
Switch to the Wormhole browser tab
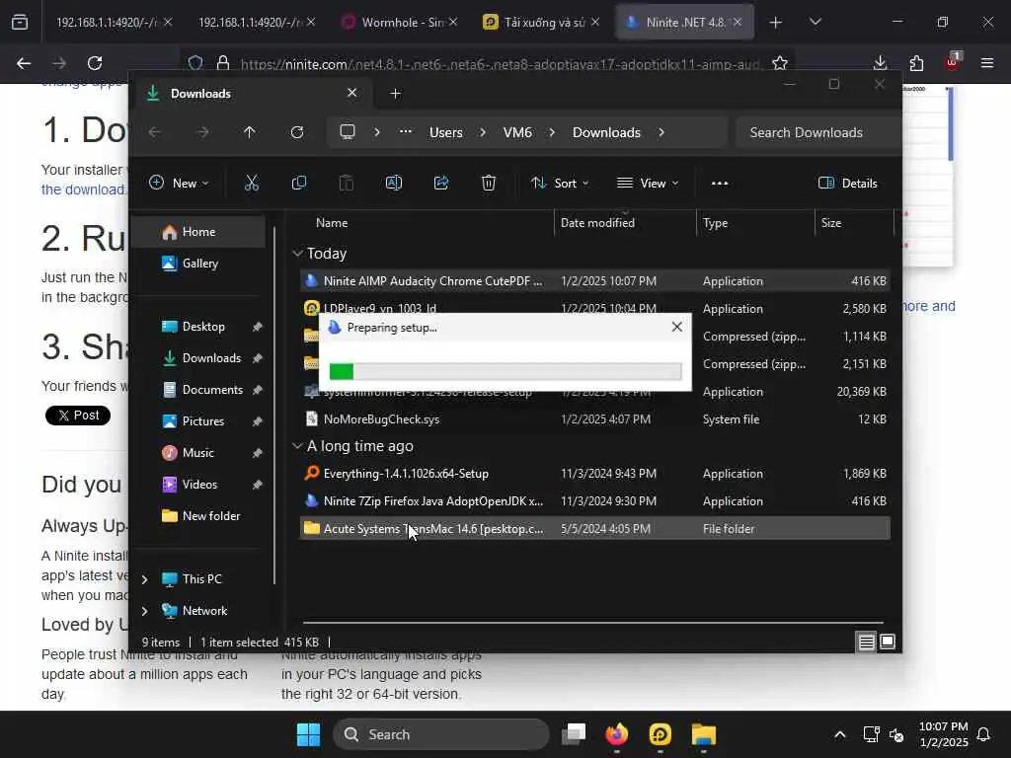coord(399,23)
